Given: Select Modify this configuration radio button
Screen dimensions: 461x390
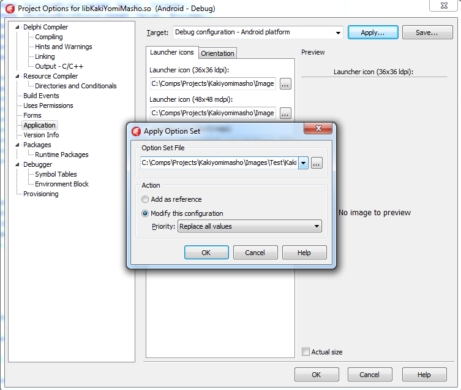Looking at the screenshot, I should (145, 213).
